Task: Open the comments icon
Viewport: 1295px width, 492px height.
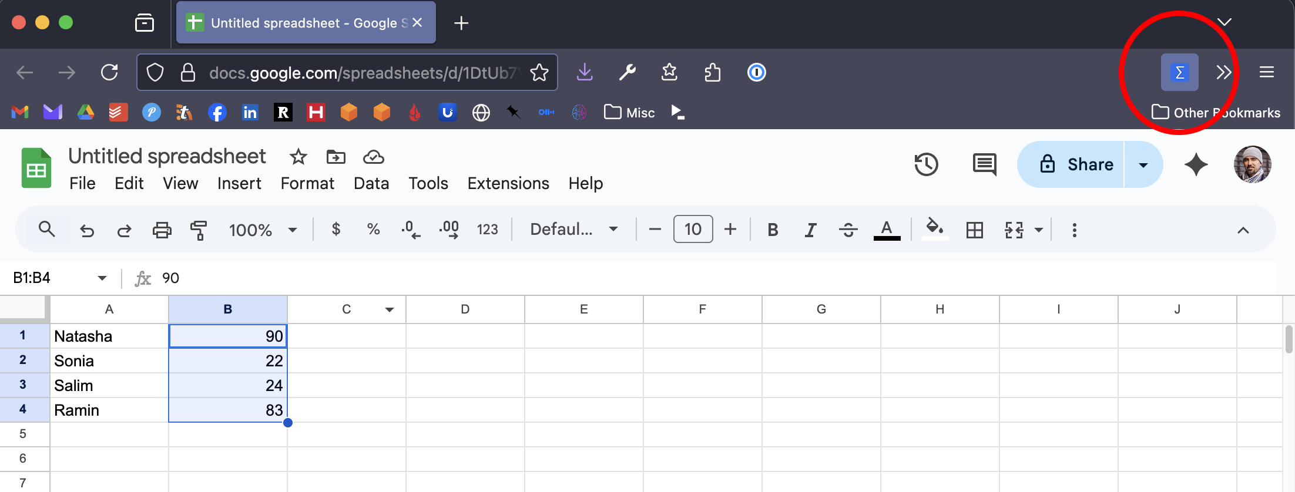Action: click(x=984, y=164)
